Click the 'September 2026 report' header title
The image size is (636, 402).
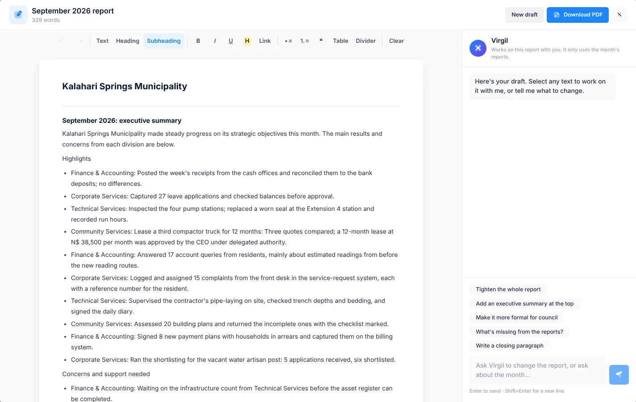click(73, 11)
